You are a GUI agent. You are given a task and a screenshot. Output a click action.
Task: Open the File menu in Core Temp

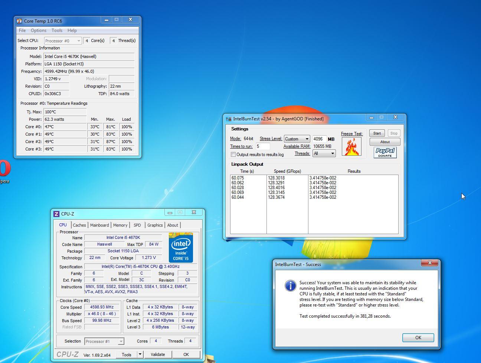click(x=22, y=30)
